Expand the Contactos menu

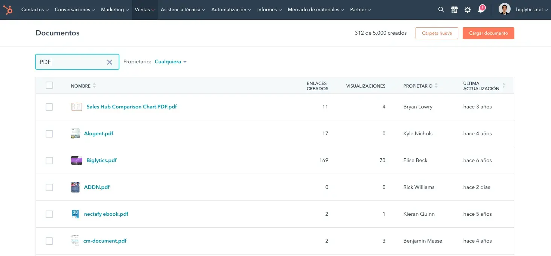click(x=35, y=10)
